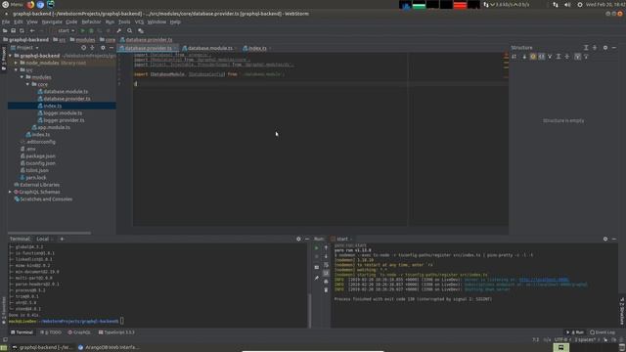Click the Open folder icon in main toolbar

pyautogui.click(x=5, y=30)
